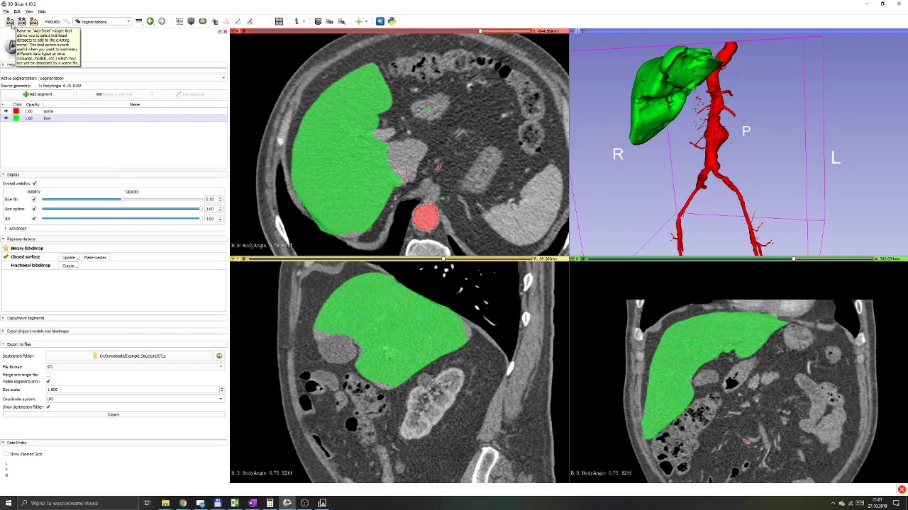Open Active segmentation dropdown

pyautogui.click(x=132, y=78)
